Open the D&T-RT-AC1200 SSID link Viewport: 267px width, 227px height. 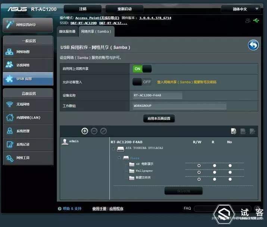[84, 23]
